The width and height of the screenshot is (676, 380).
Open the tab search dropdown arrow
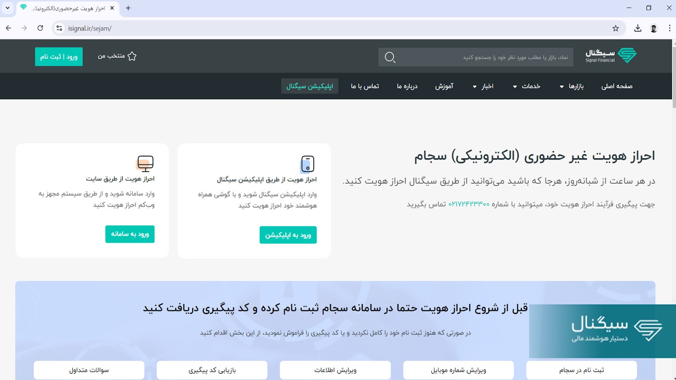(x=8, y=8)
